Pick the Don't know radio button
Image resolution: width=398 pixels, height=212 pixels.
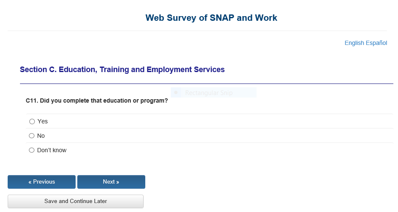32,150
